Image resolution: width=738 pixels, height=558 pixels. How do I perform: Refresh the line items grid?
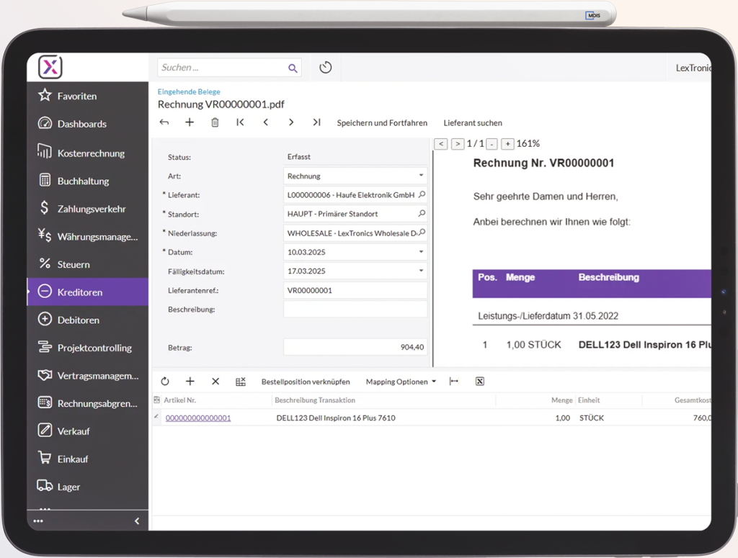click(165, 382)
